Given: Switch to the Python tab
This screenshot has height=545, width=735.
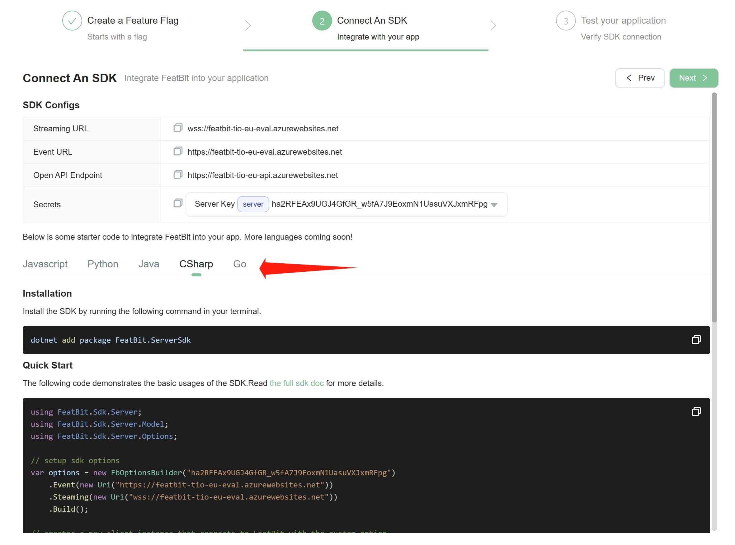Looking at the screenshot, I should (103, 264).
